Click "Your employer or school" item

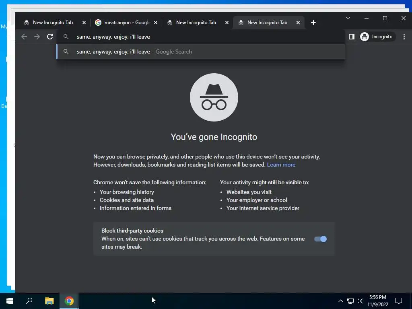coord(257,200)
